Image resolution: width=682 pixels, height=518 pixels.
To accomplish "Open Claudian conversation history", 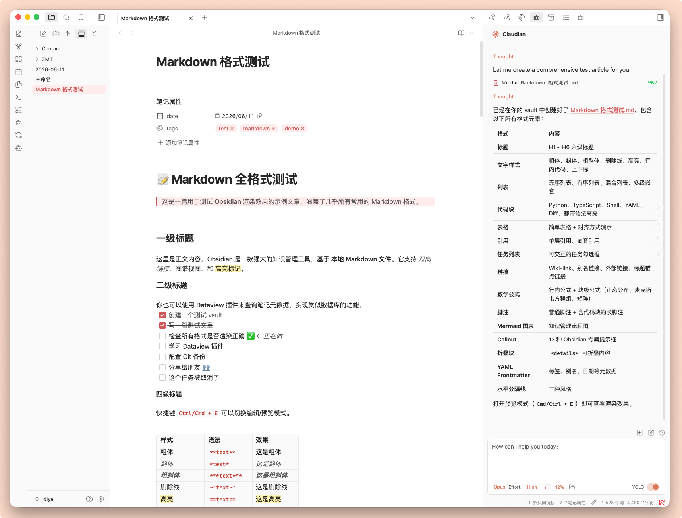I will 662,433.
